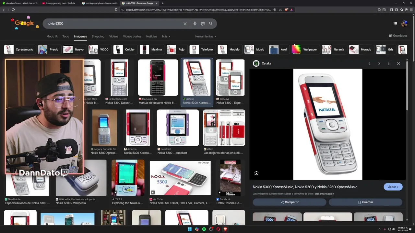
Task: Expand the Herramientas dropdown
Action: coord(206,37)
